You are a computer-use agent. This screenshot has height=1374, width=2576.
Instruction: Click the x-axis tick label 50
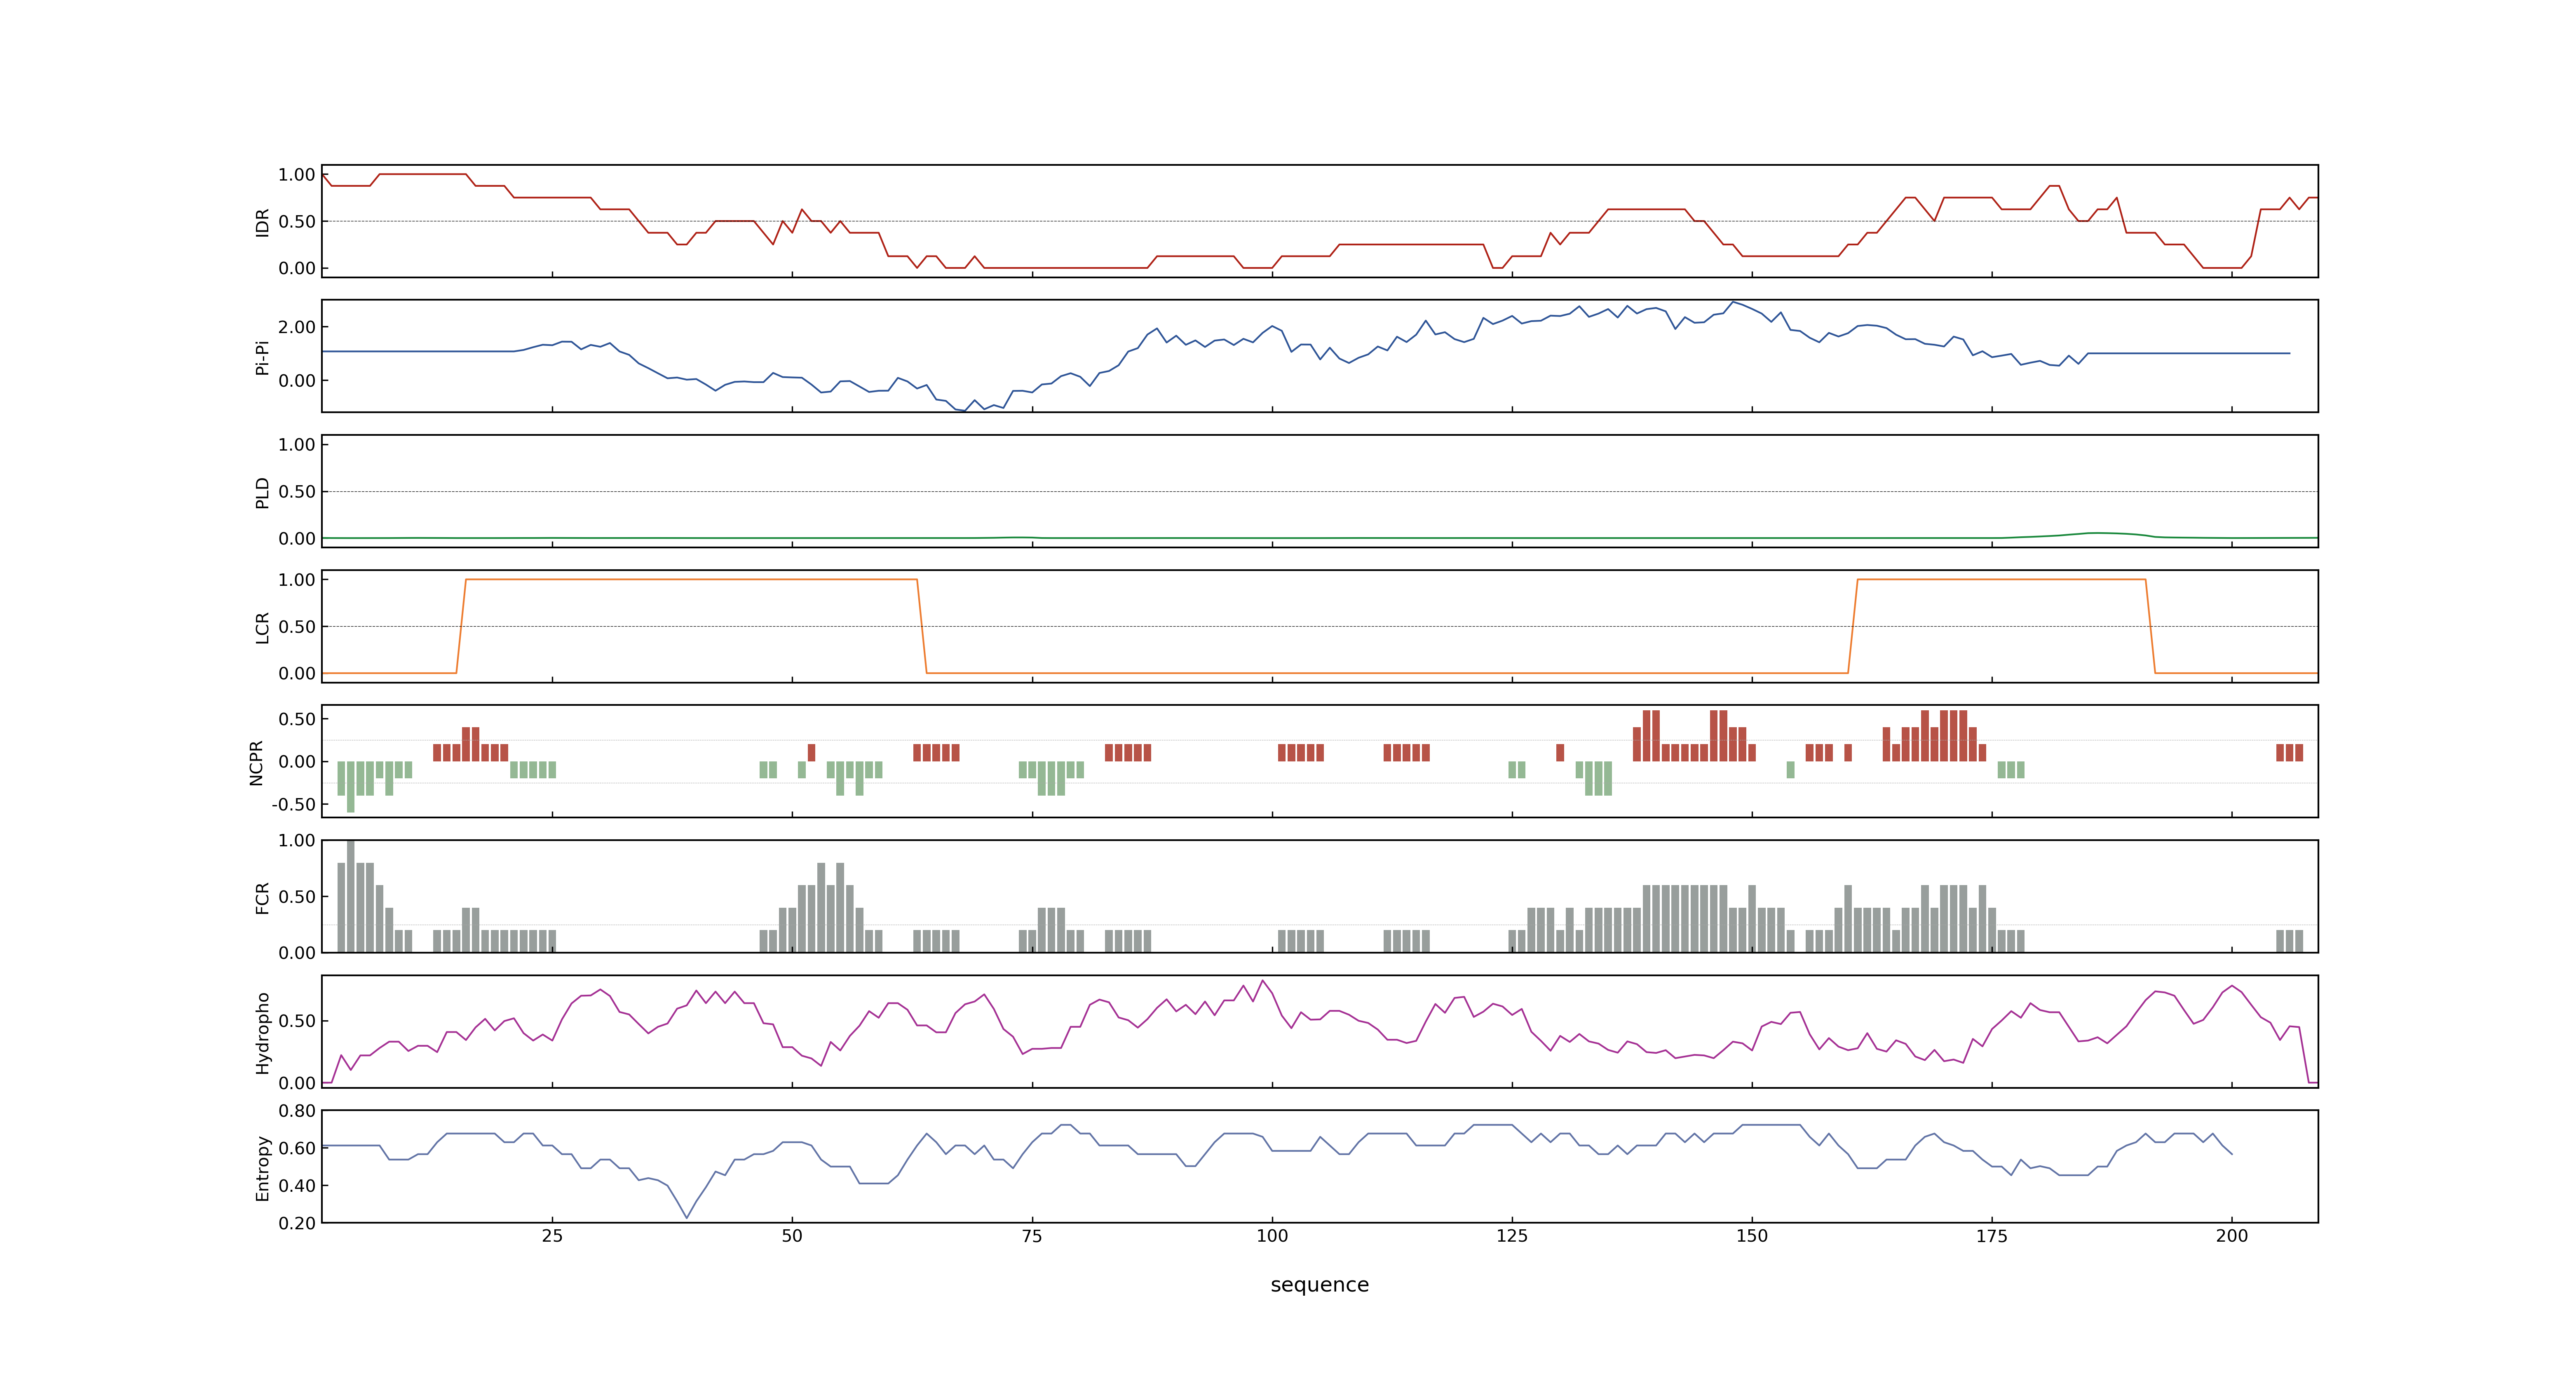(792, 1236)
